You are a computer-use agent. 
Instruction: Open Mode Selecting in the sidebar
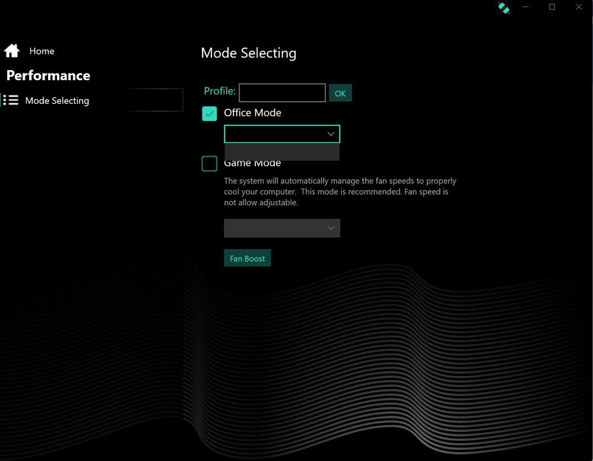click(57, 101)
